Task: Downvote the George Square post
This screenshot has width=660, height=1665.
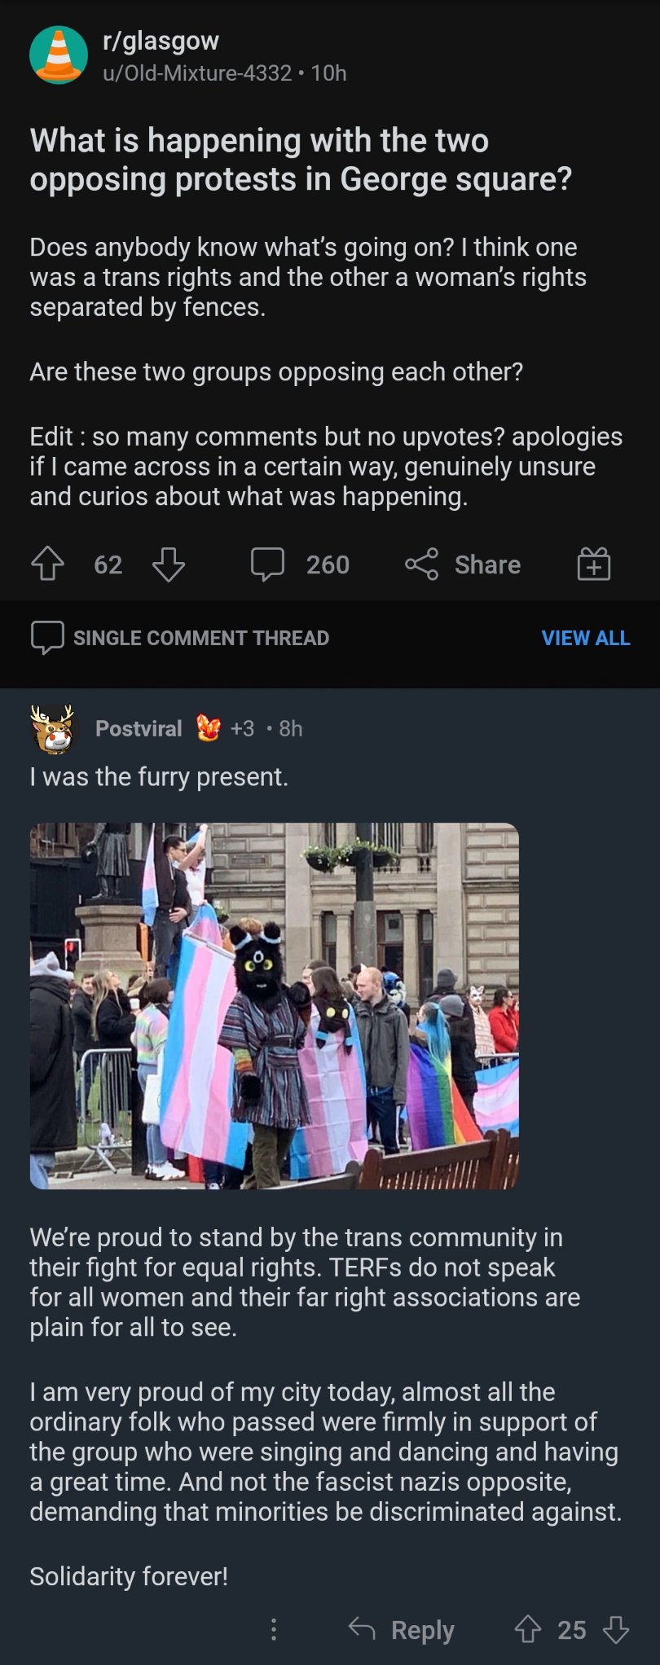Action: pyautogui.click(x=169, y=564)
